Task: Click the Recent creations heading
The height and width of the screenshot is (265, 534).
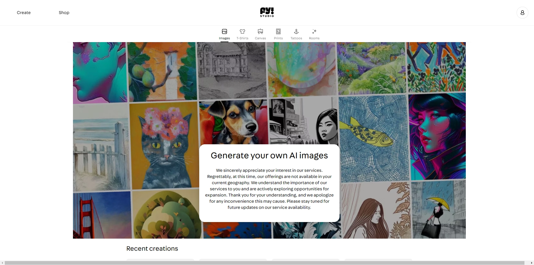Action: pyautogui.click(x=152, y=248)
